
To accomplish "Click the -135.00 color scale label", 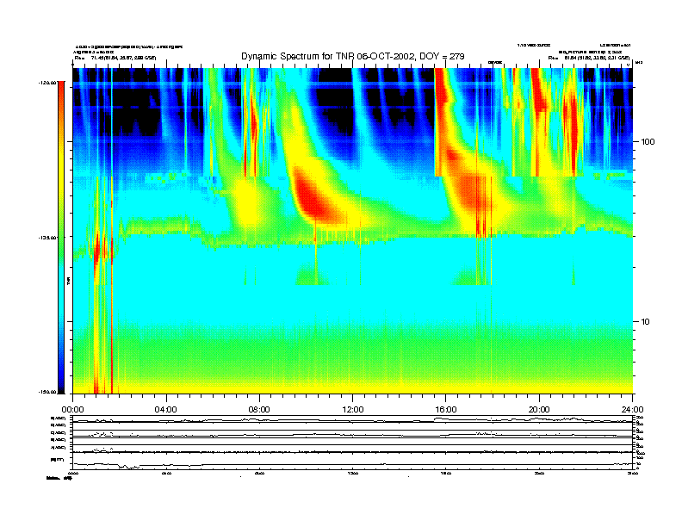I will [47, 238].
